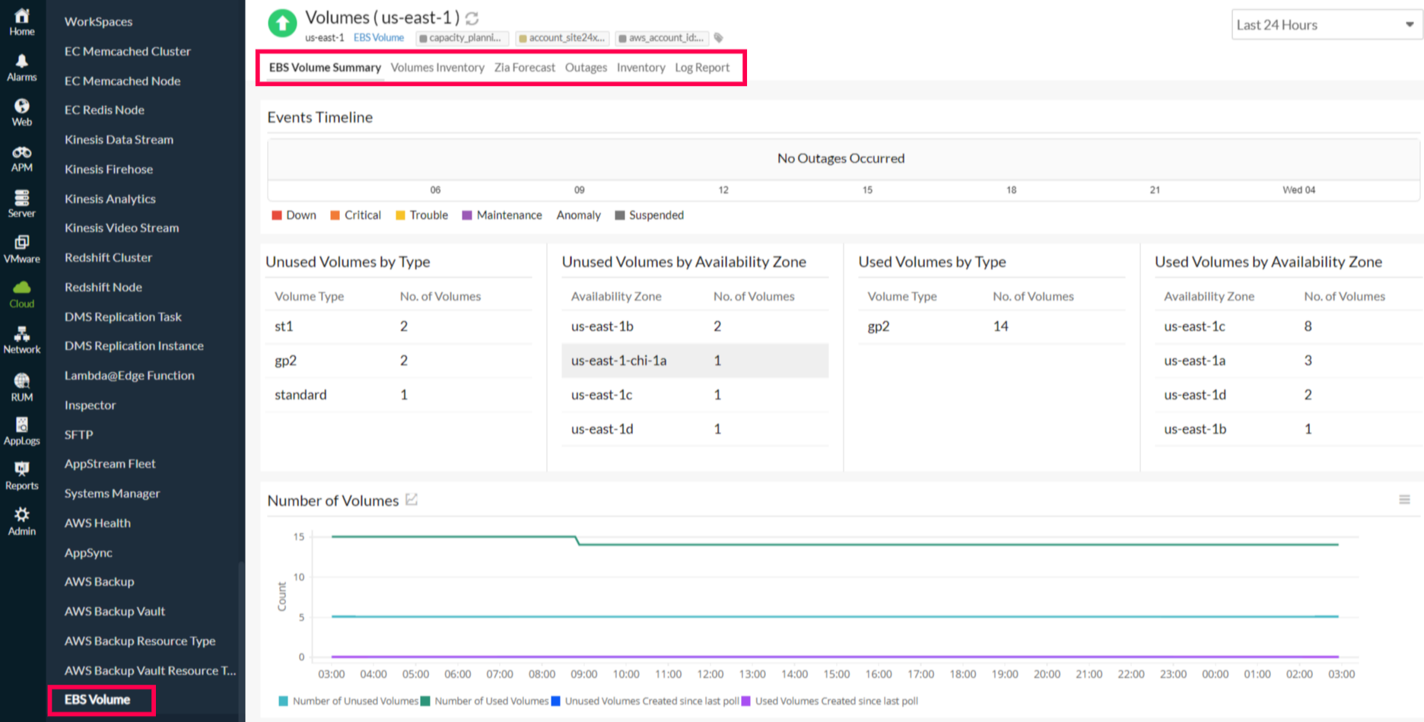Open the Last 24 Hours dropdown

(x=1326, y=24)
